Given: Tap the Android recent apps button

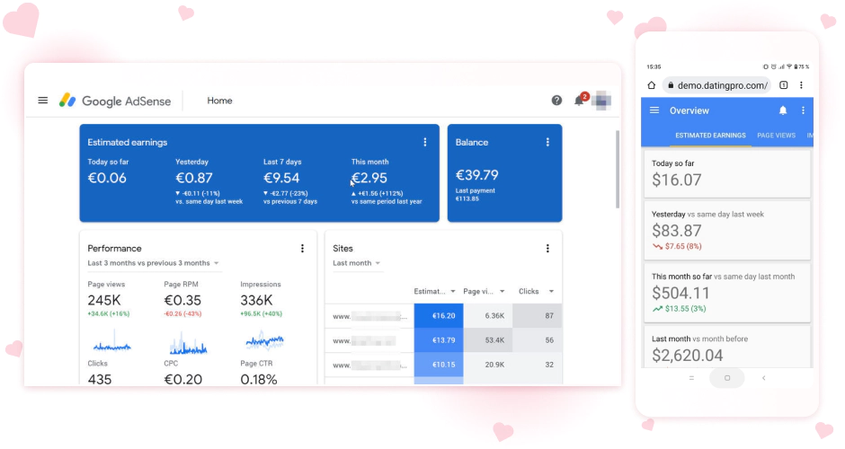Looking at the screenshot, I should coord(691,378).
